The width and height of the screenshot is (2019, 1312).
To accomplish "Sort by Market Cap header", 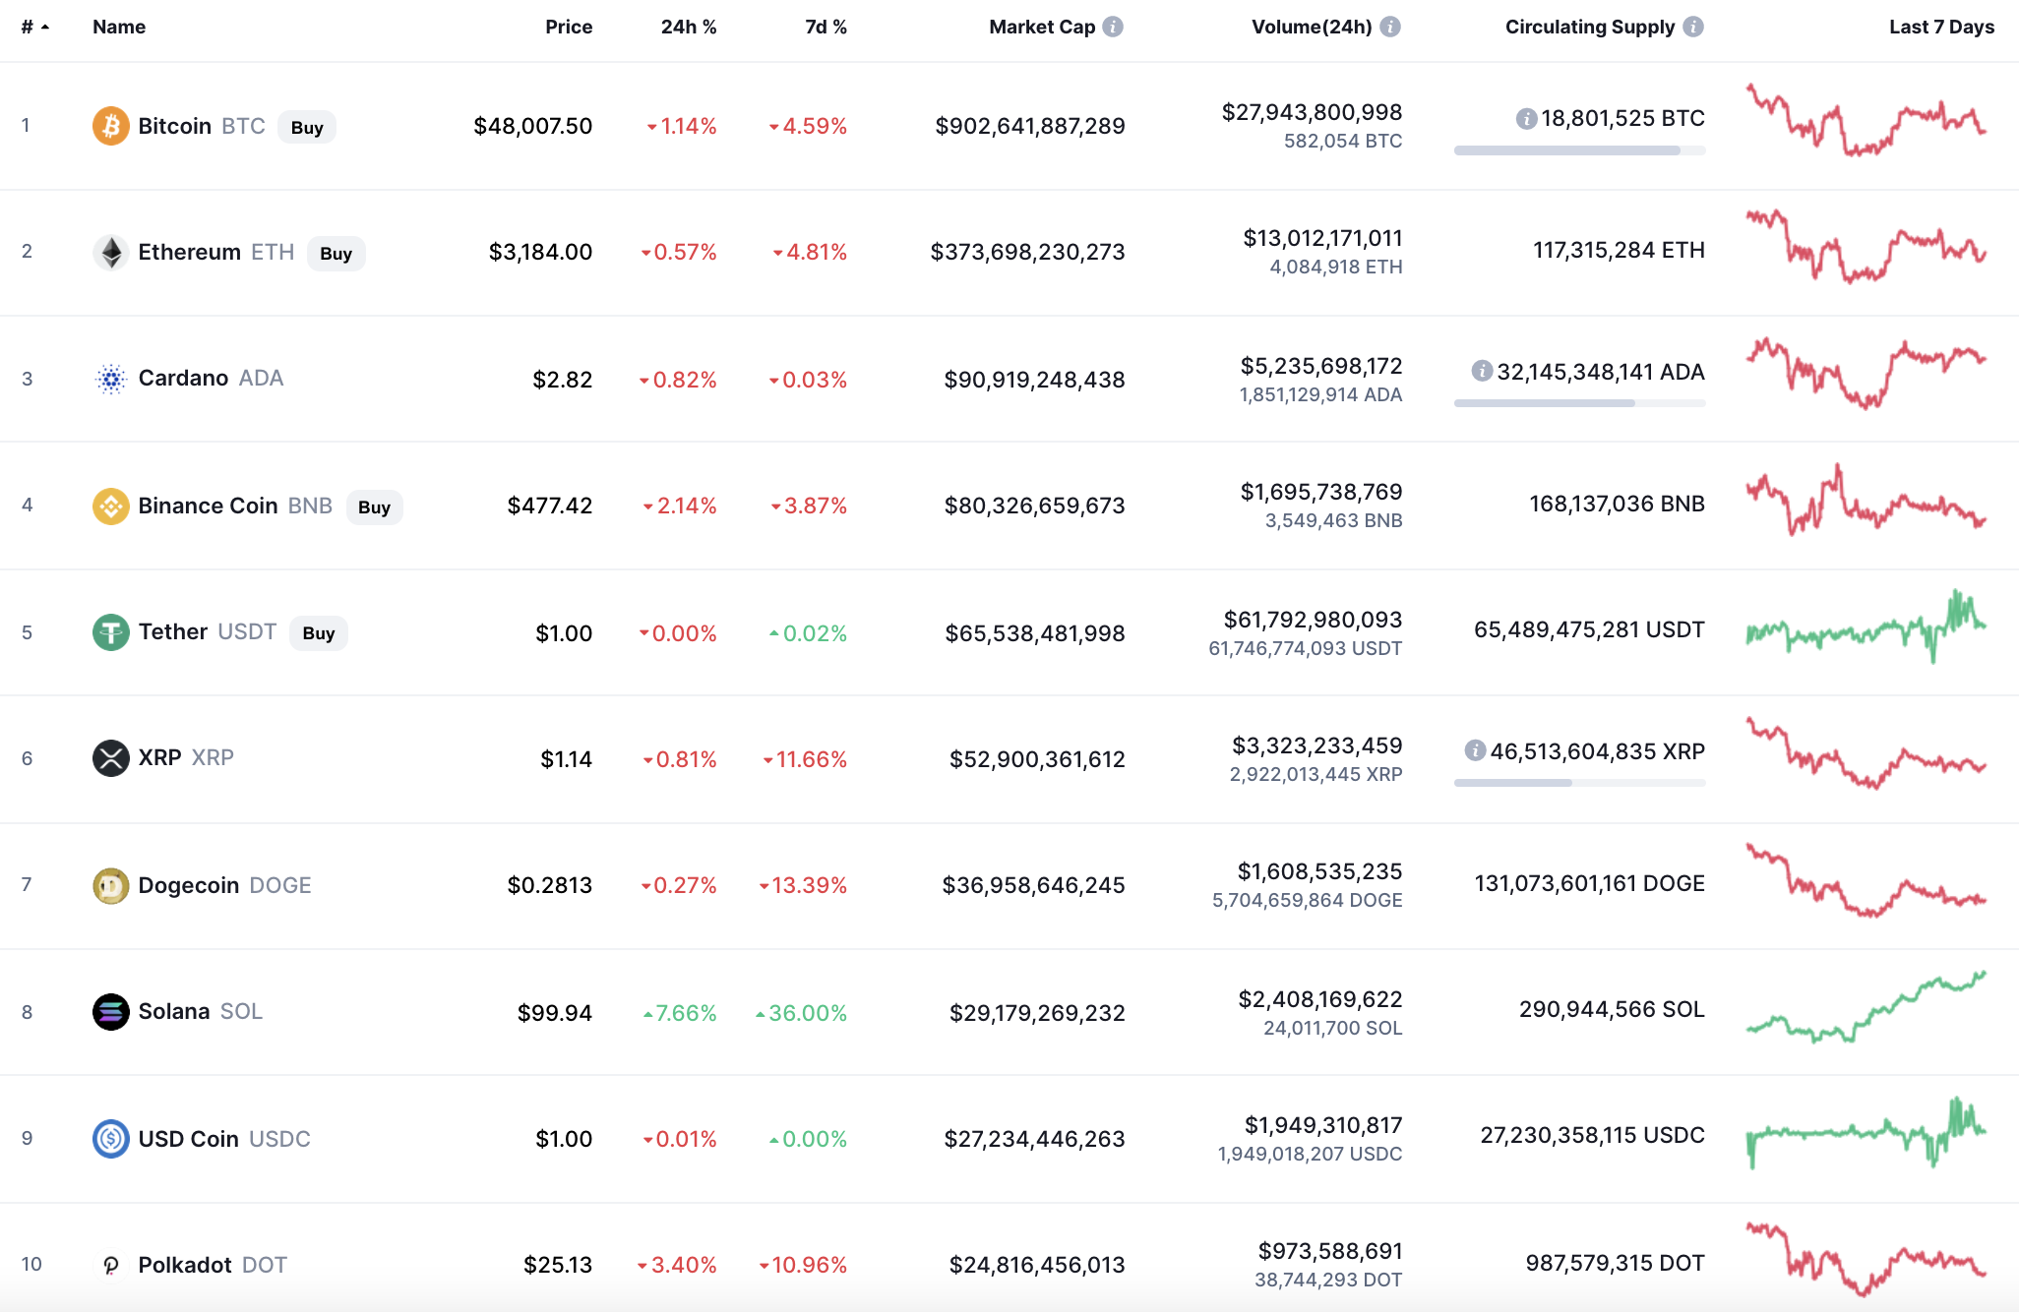I will point(1042,27).
